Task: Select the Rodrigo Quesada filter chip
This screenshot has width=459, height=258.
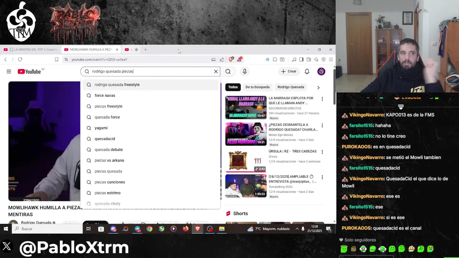Action: click(291, 87)
